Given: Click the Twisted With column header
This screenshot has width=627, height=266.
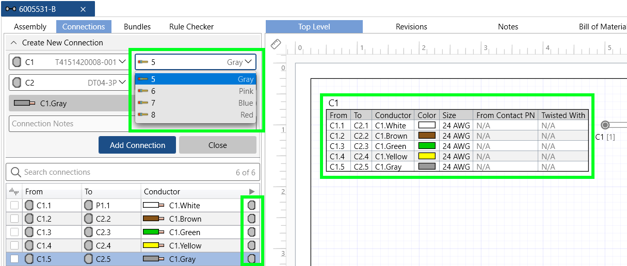Looking at the screenshot, I should (x=563, y=115).
